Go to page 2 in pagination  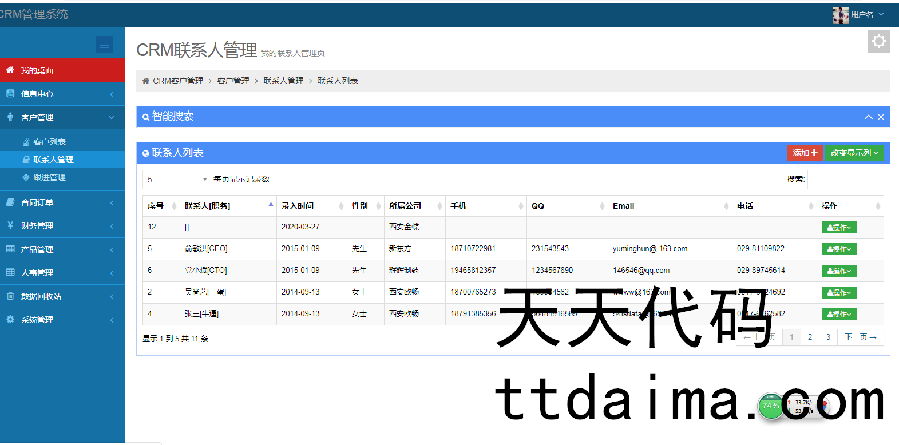pos(810,337)
